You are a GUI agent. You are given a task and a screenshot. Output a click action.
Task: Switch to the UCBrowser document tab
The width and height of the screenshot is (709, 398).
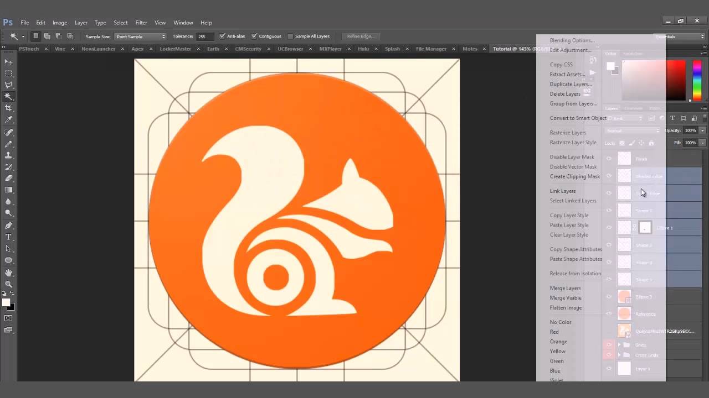point(290,49)
